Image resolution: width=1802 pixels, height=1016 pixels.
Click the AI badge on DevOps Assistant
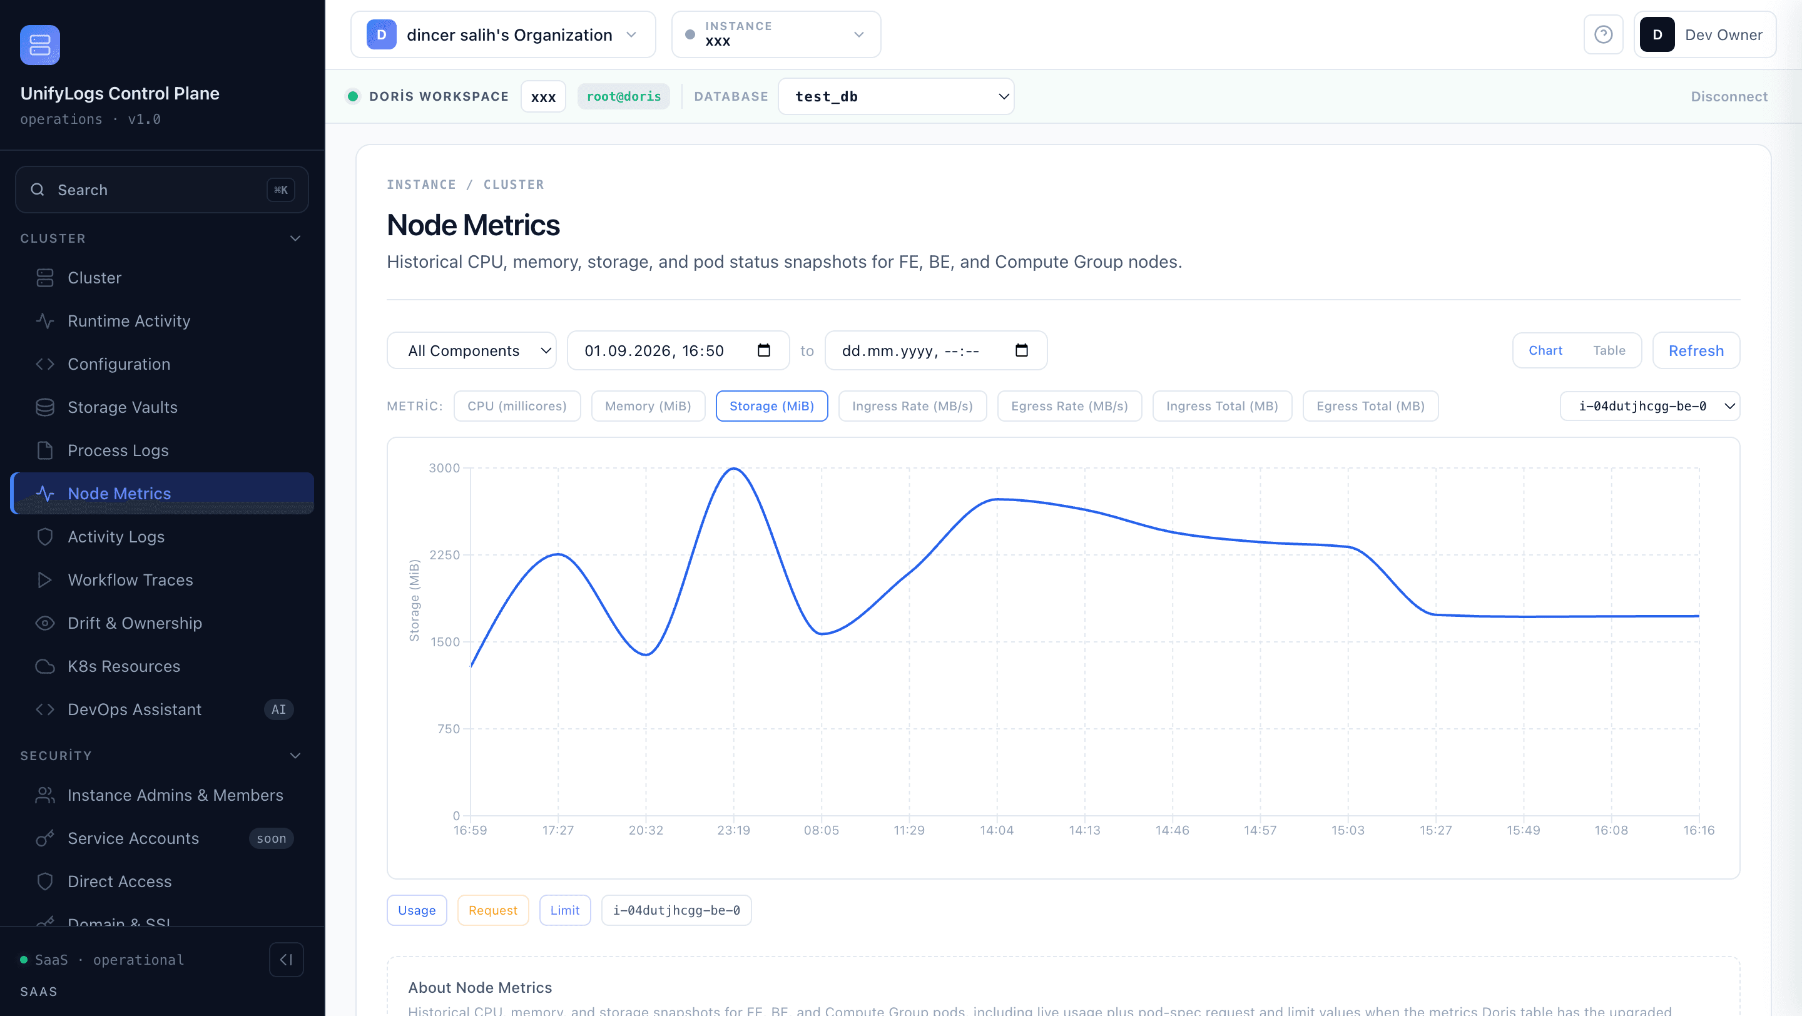(x=278, y=709)
